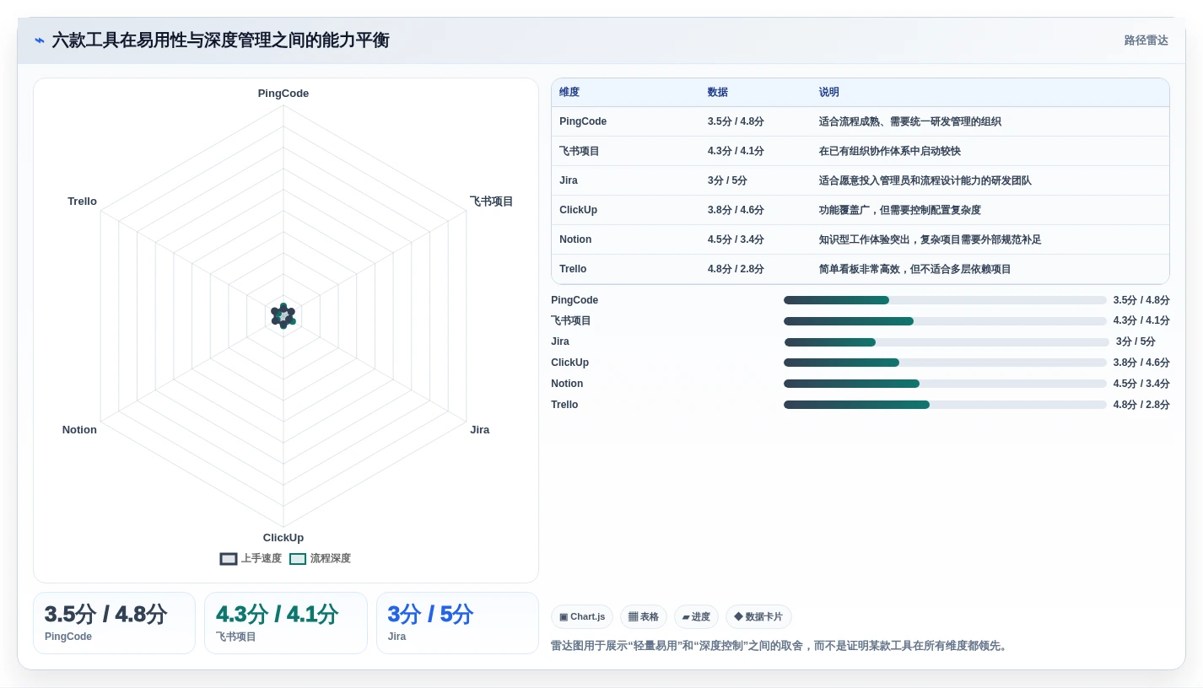Click the ClickUp radar axis label

pos(283,538)
